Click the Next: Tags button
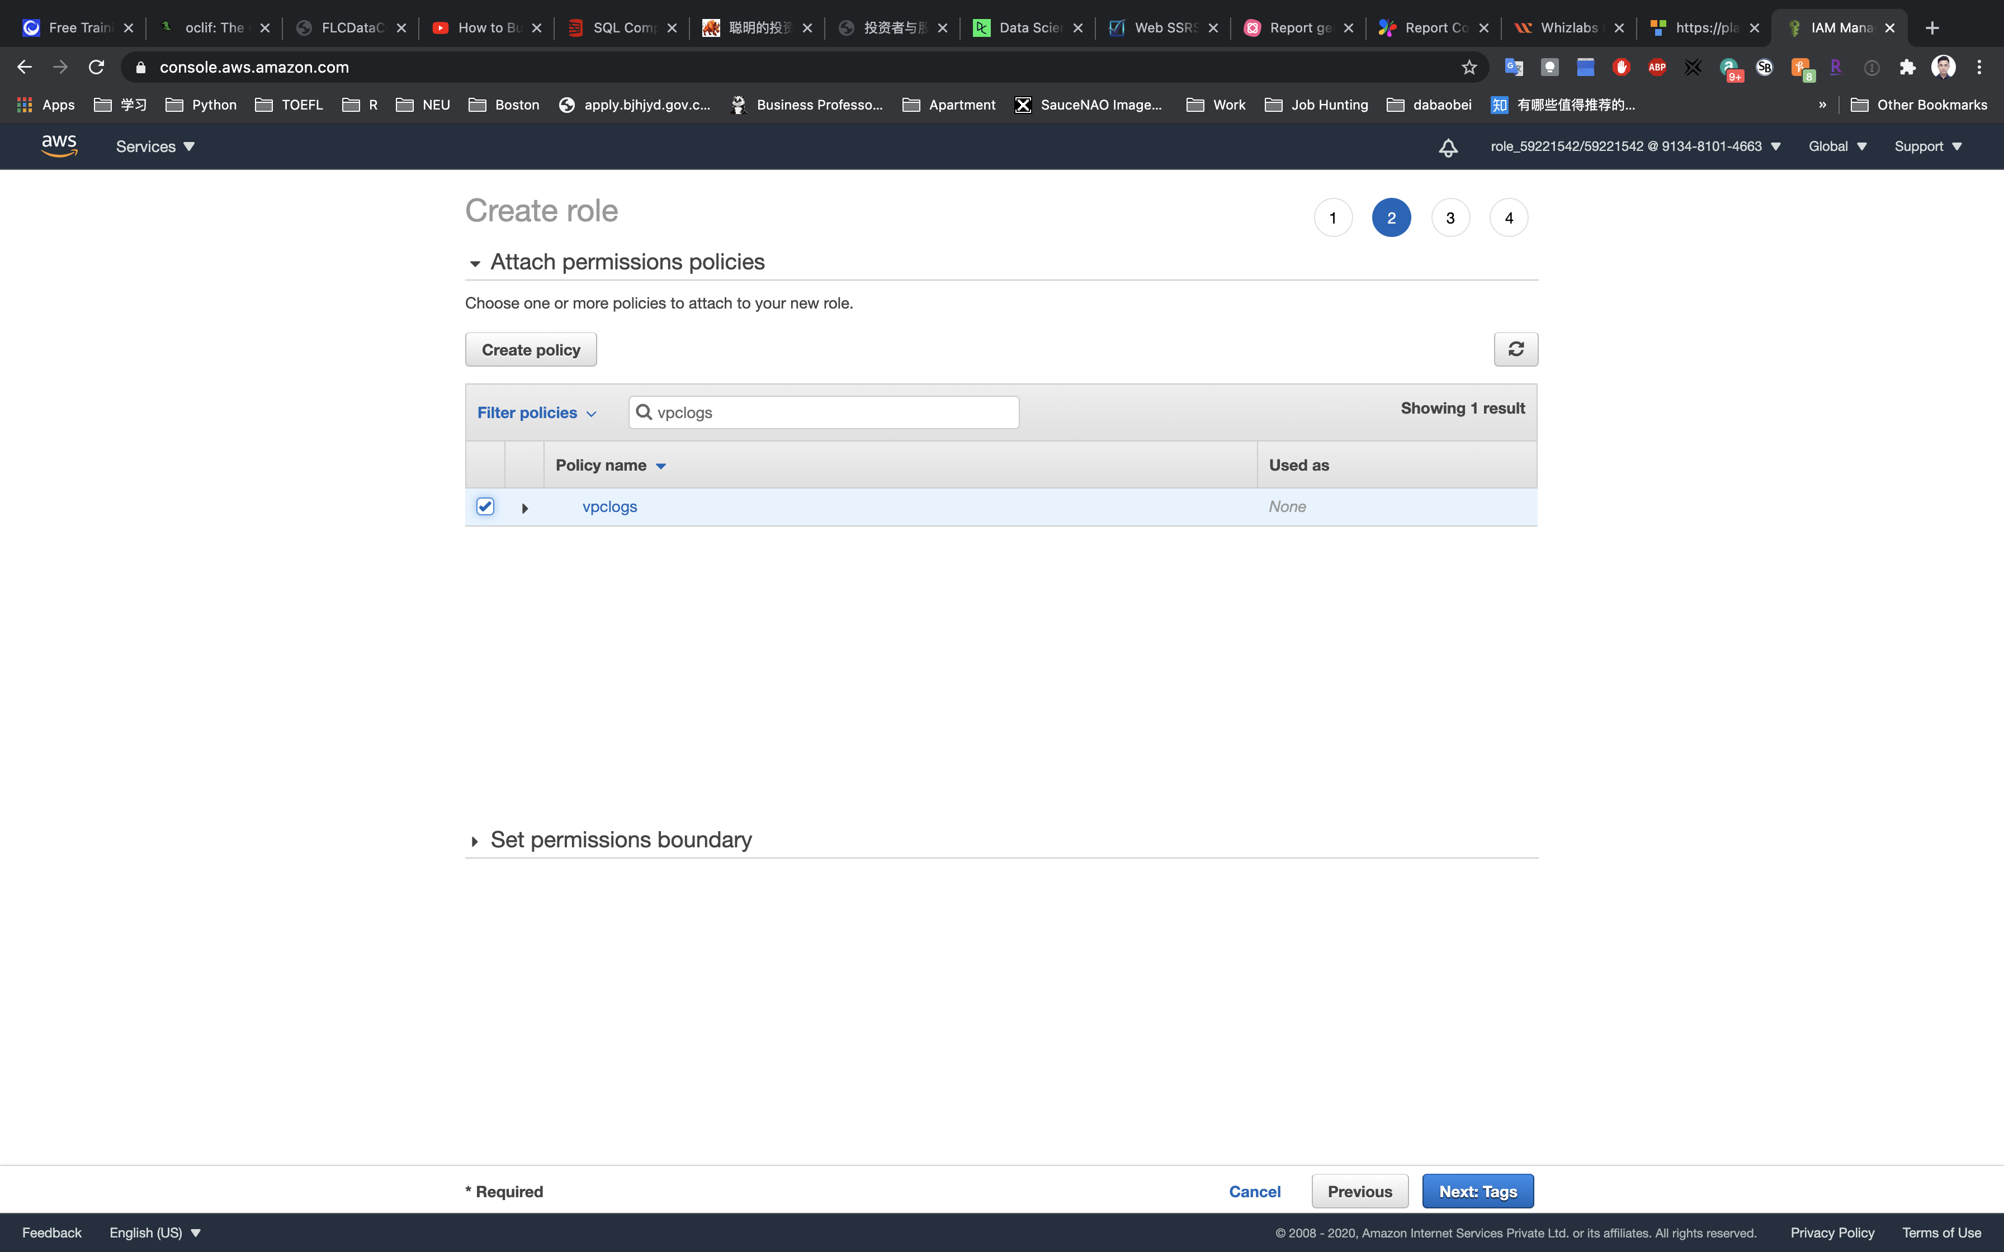The image size is (2004, 1252). point(1477,1191)
